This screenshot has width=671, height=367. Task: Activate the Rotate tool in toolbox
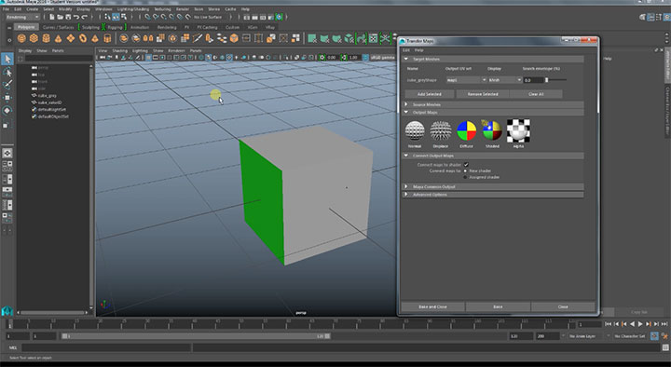pos(7,110)
